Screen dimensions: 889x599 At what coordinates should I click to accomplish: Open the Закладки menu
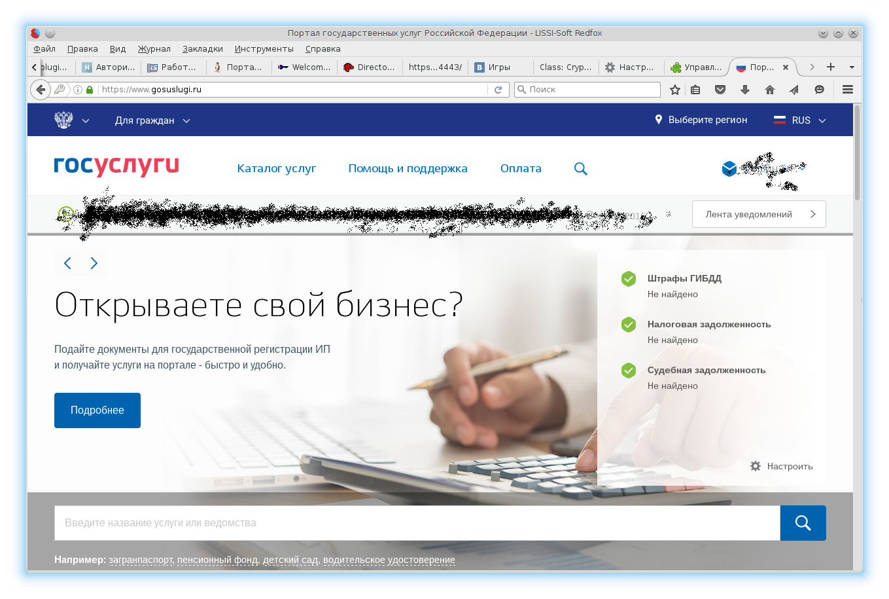[203, 49]
